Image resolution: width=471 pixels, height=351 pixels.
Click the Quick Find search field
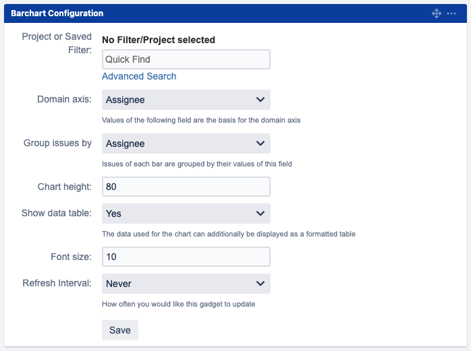(x=186, y=59)
